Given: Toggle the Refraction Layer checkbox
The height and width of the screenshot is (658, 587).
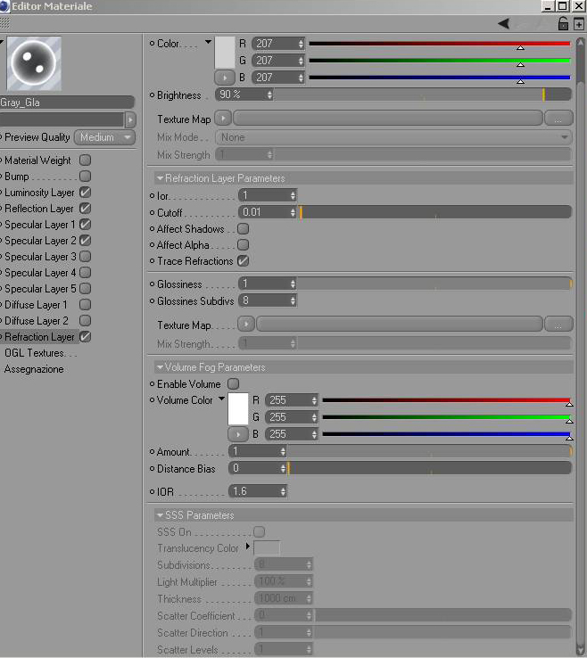Looking at the screenshot, I should click(86, 336).
